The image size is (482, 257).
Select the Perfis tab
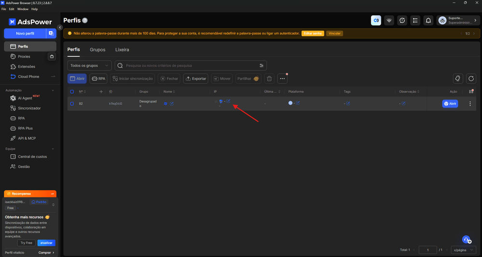pyautogui.click(x=73, y=49)
